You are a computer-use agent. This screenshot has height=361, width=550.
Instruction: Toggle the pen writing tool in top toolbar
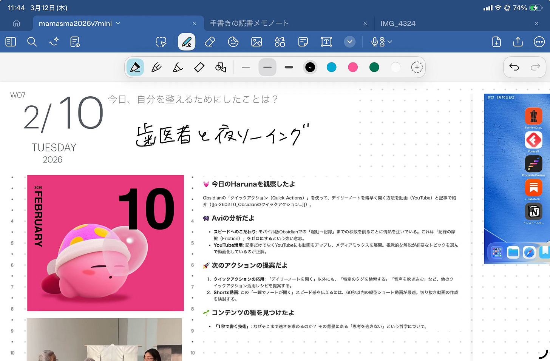[x=187, y=42]
